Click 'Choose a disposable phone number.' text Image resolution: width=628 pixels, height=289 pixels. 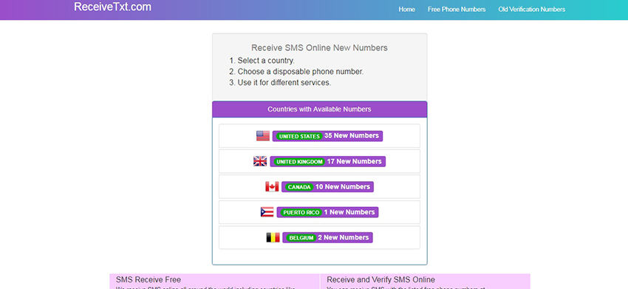(x=301, y=72)
